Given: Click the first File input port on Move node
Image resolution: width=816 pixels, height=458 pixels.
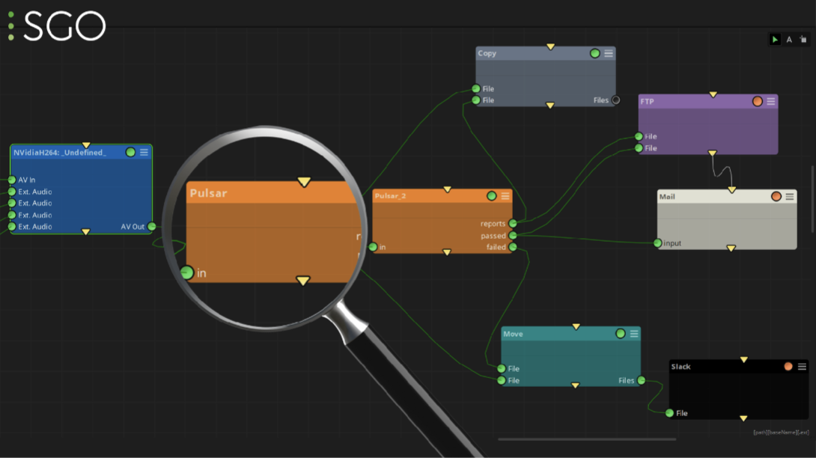Looking at the screenshot, I should click(x=501, y=368).
